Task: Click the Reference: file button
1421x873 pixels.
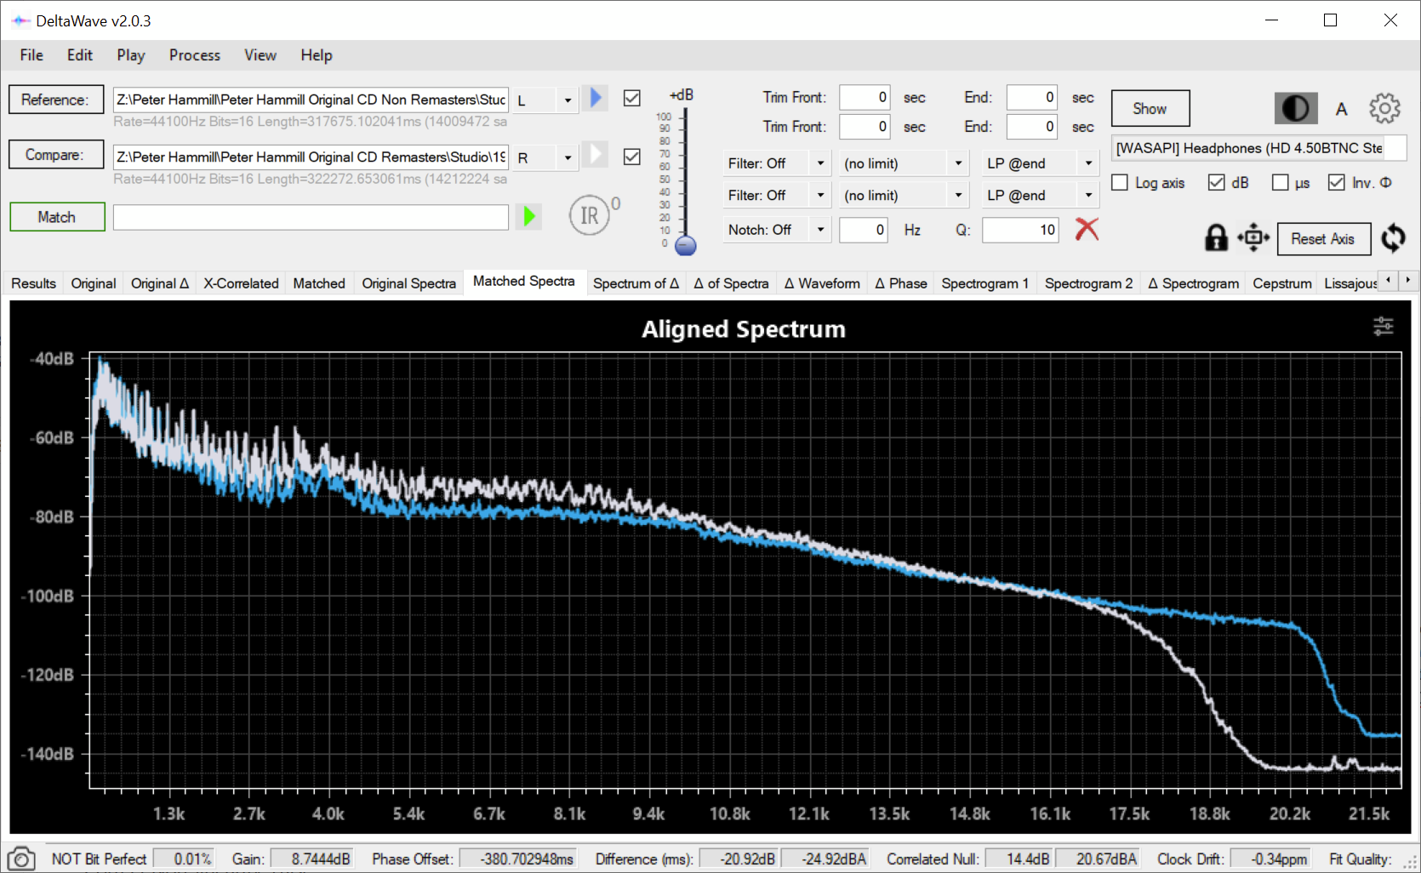Action: pyautogui.click(x=56, y=100)
